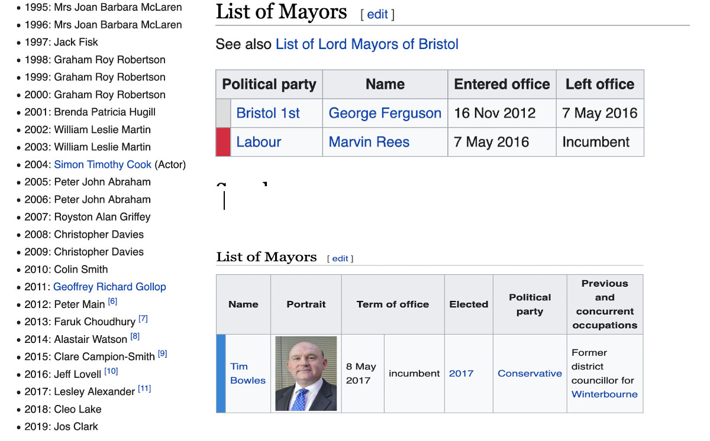
Task: Open the George Ferguson link
Action: (x=385, y=113)
